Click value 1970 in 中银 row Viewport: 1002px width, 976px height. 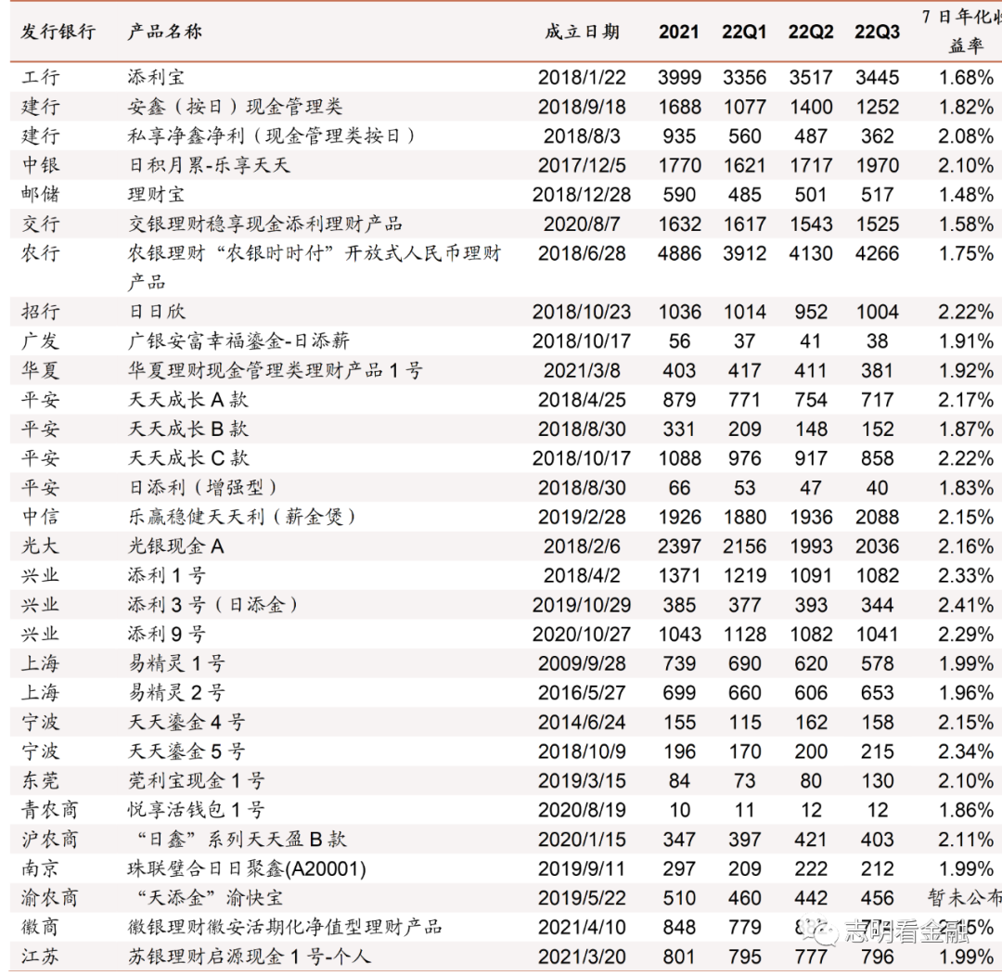click(878, 165)
